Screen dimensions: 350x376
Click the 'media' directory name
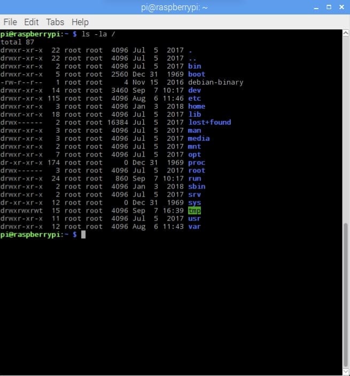[199, 138]
